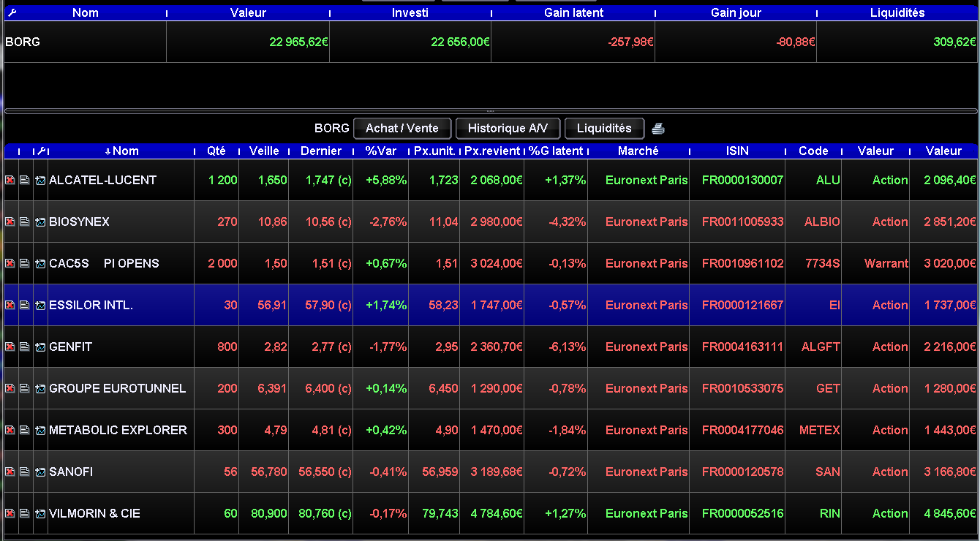Open the document icon in the BIOSYNEX row
This screenshot has height=541, width=980.
click(x=25, y=222)
